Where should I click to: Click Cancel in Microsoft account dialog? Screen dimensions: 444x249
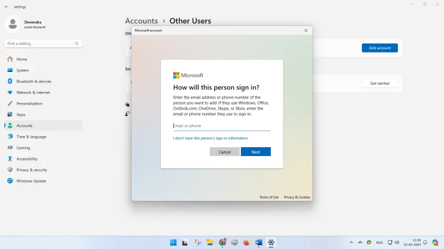coord(225,152)
